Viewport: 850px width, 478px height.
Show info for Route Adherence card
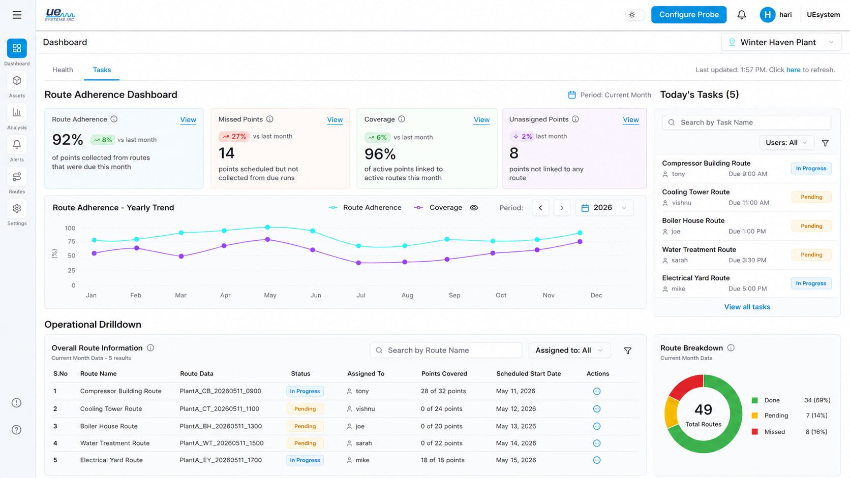114,119
